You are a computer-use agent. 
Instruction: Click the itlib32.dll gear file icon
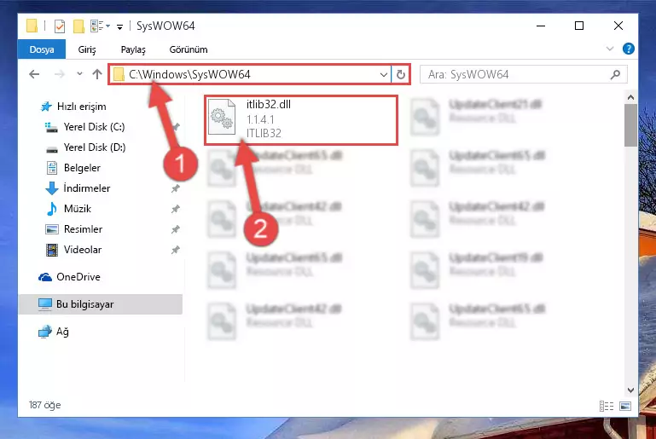[222, 117]
